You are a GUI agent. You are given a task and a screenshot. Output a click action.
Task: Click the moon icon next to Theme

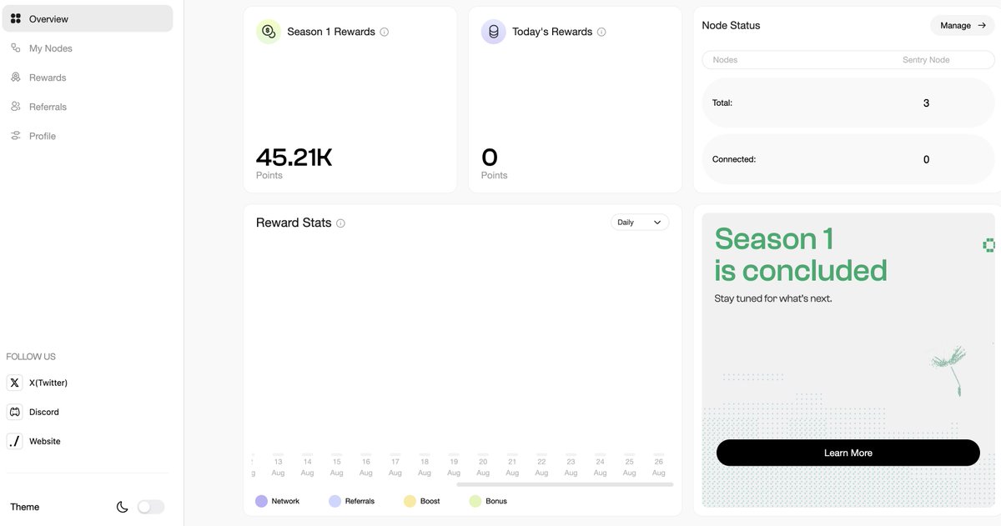122,506
